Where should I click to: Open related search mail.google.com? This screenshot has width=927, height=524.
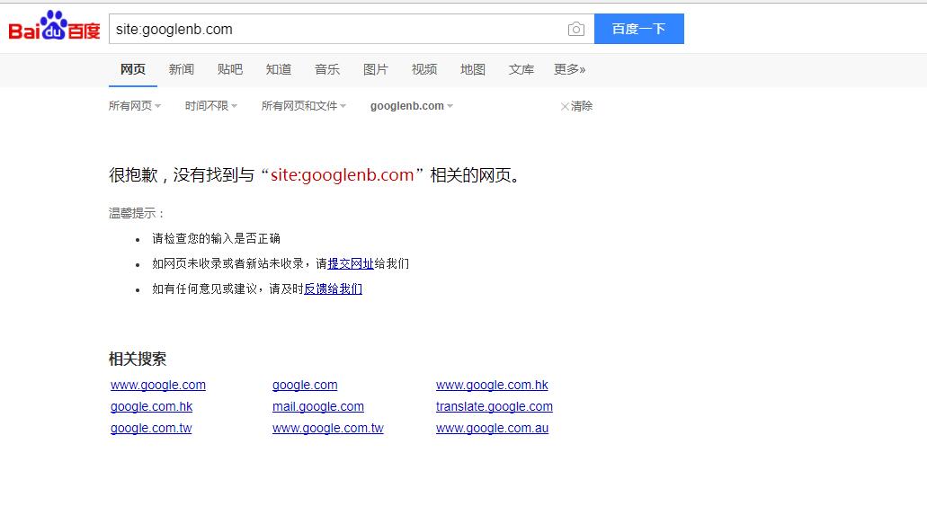click(x=318, y=406)
